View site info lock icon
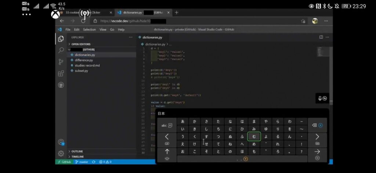 (95, 21)
